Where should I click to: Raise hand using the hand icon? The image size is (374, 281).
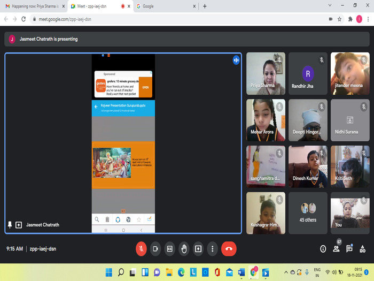coord(184,249)
